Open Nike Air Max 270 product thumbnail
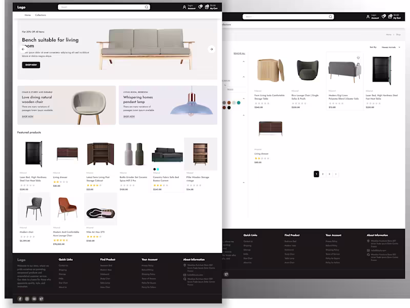Screen dimensions: 410x308 click(x=100, y=209)
